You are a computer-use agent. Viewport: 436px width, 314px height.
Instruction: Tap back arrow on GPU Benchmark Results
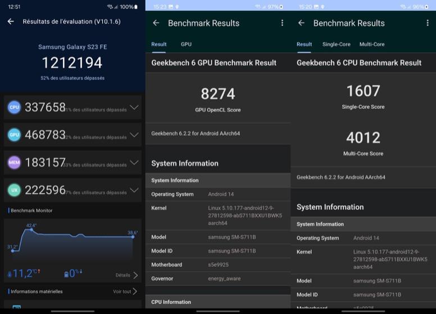click(156, 23)
